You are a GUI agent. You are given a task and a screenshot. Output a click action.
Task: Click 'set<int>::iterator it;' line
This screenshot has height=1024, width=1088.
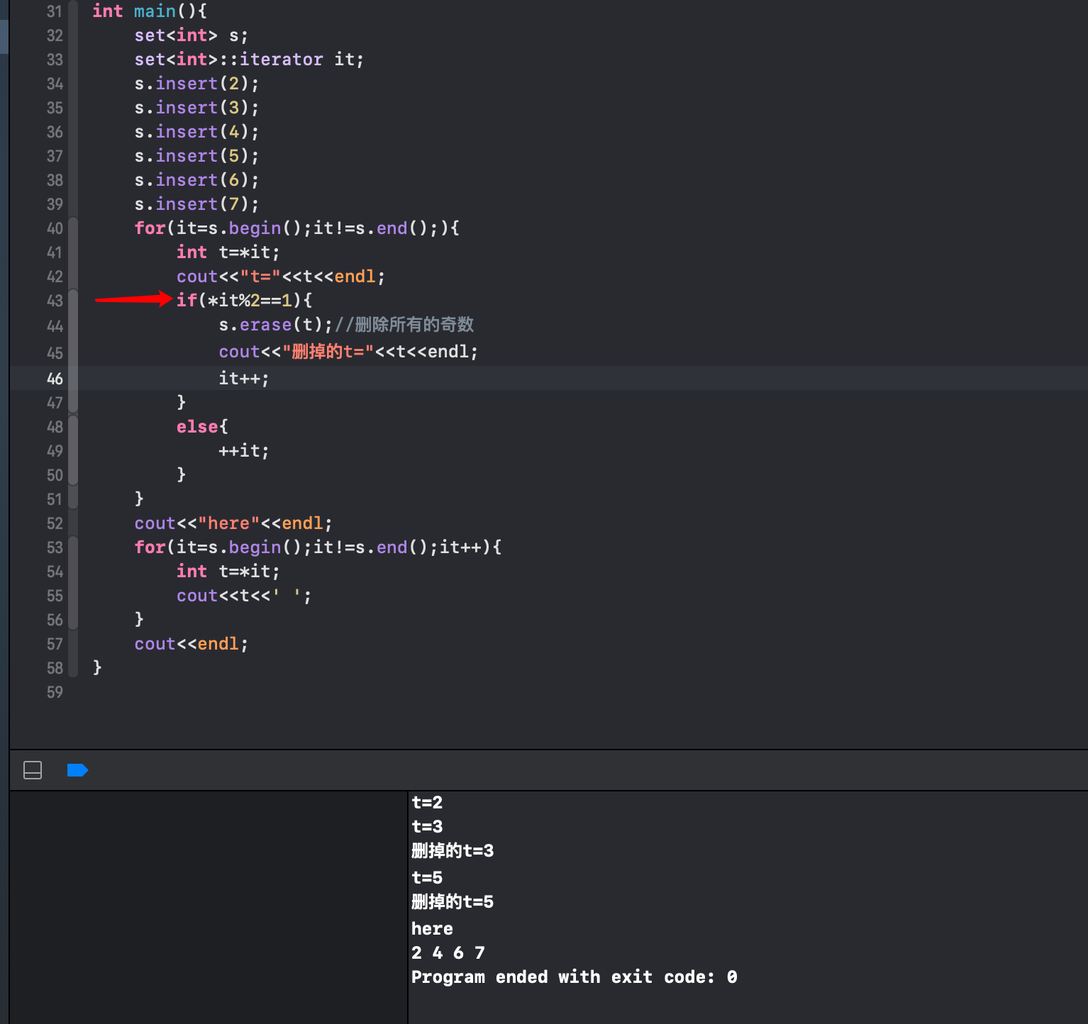tap(249, 60)
